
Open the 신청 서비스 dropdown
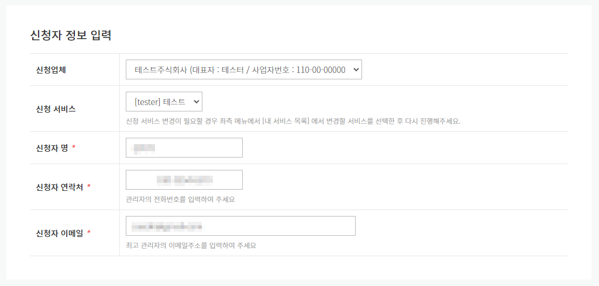164,102
